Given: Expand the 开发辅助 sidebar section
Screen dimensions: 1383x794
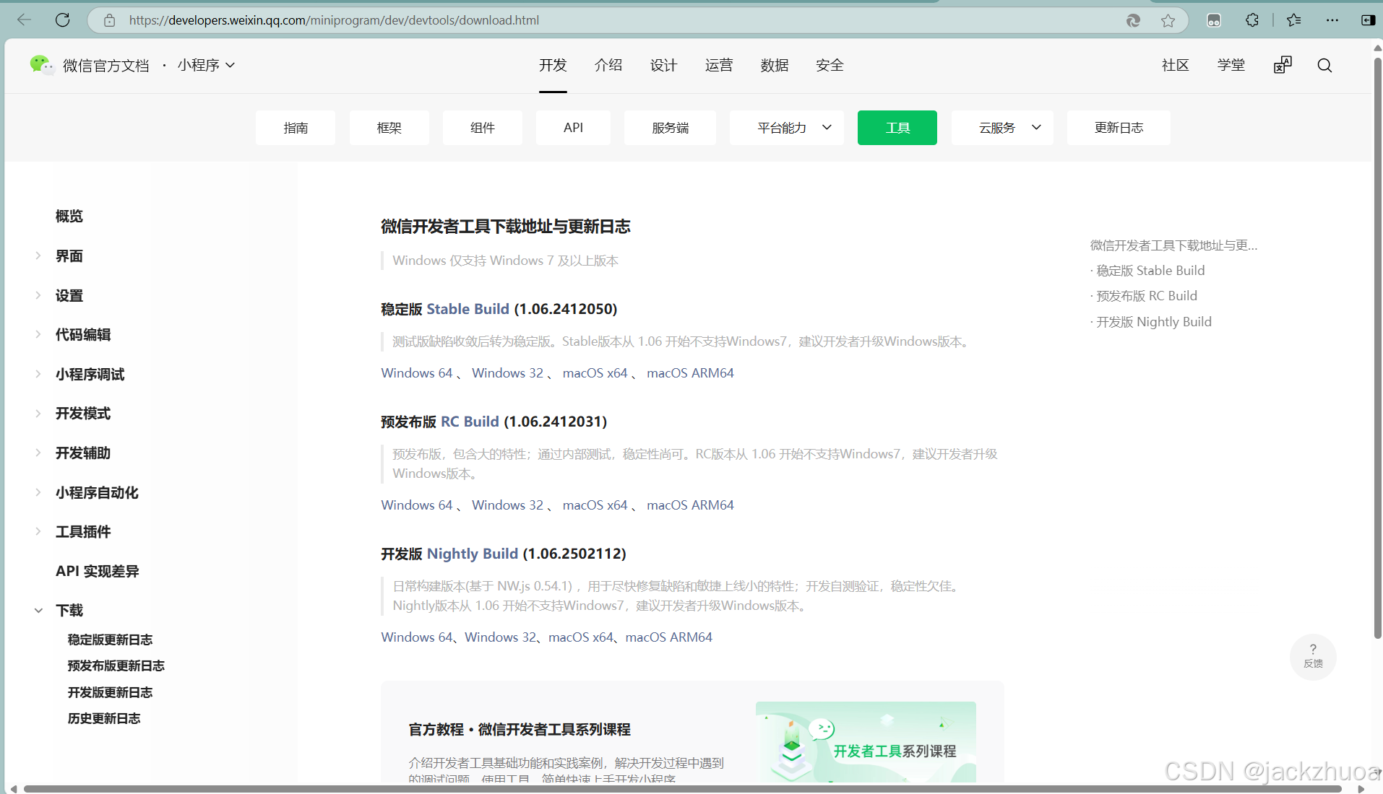Looking at the screenshot, I should point(38,453).
